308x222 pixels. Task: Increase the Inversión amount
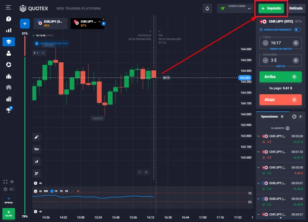click(296, 60)
